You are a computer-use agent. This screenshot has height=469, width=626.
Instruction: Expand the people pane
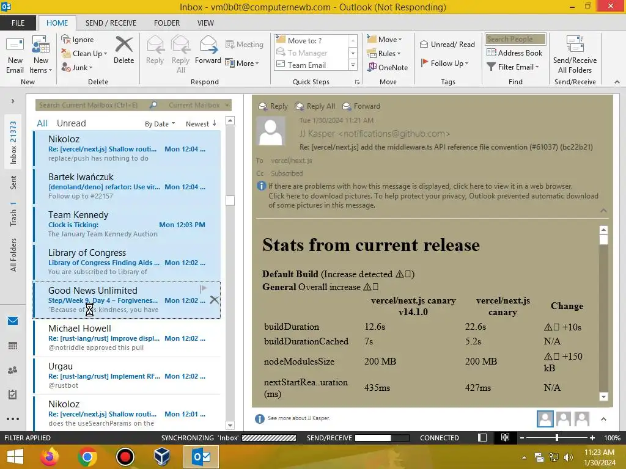[603, 419]
